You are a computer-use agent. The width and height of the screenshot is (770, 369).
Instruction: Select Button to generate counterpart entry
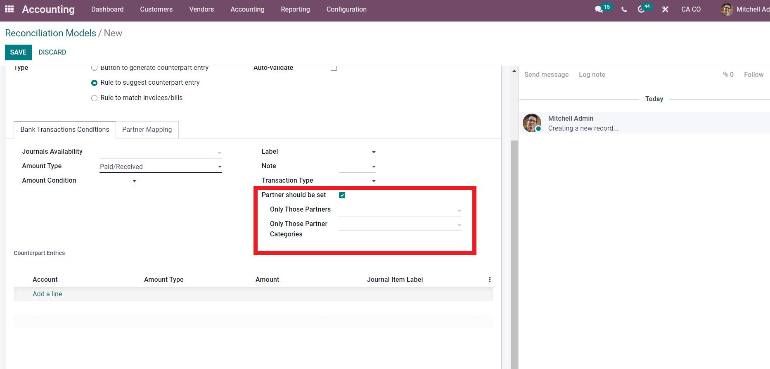click(x=94, y=68)
